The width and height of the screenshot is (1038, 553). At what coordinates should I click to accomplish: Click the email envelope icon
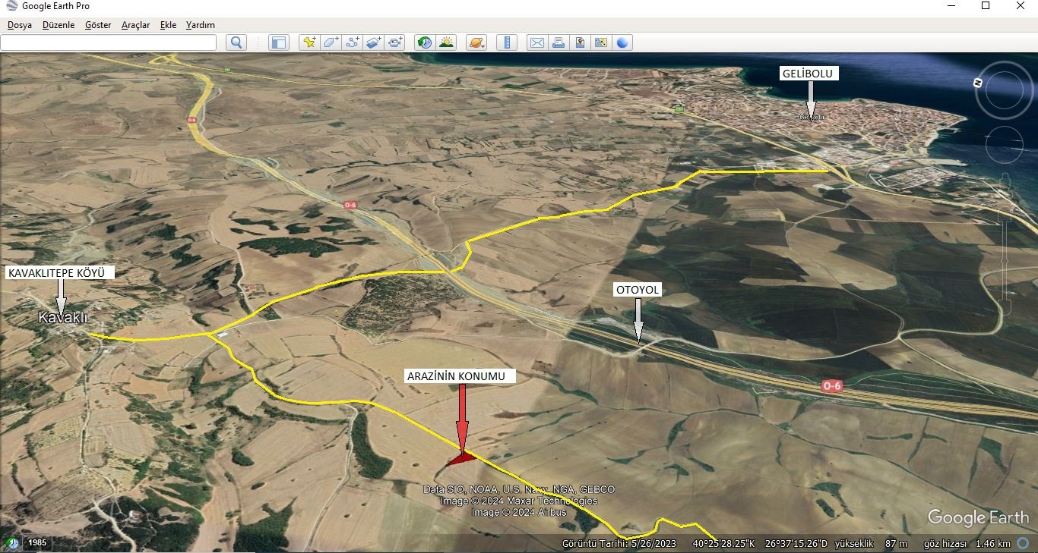(536, 42)
